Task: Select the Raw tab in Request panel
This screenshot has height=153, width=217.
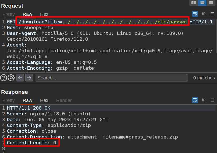Action: coord(27,14)
